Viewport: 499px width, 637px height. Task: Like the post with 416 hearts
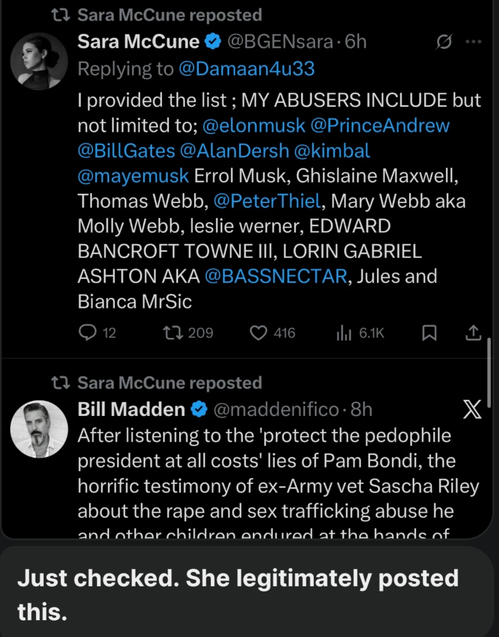click(260, 333)
